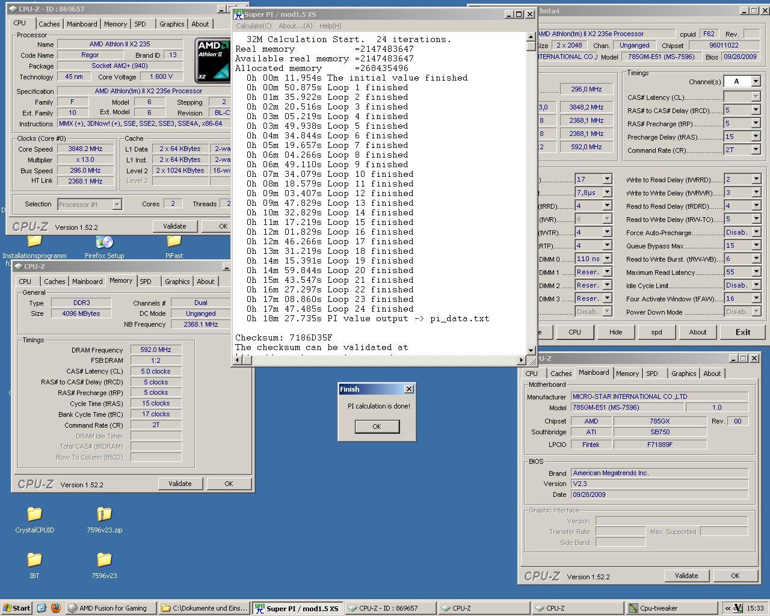Open Channel(s) A dropdown in Cpu-tweaker

point(756,81)
